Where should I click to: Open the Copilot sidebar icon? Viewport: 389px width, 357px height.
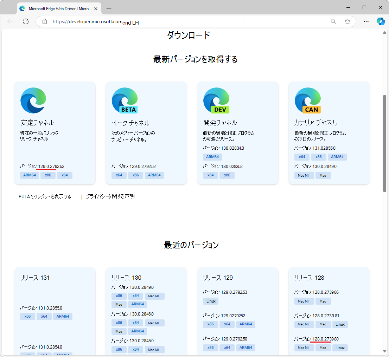click(381, 21)
